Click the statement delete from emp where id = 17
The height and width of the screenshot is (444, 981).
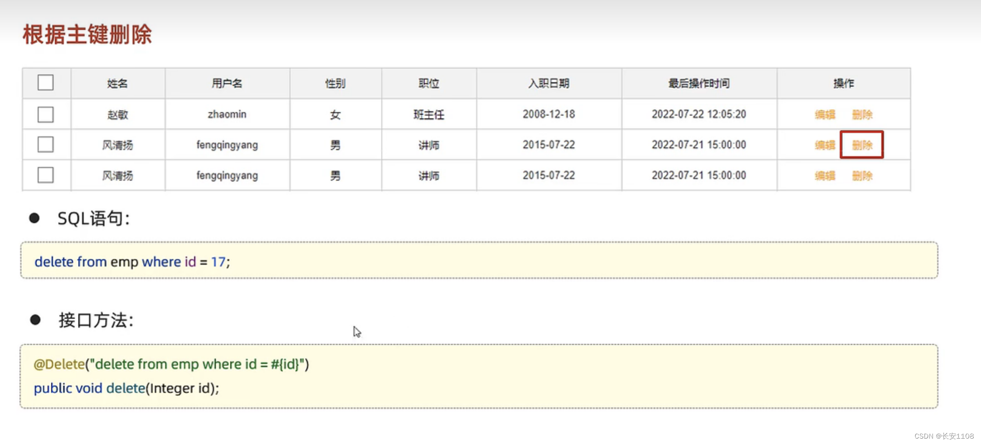click(132, 262)
